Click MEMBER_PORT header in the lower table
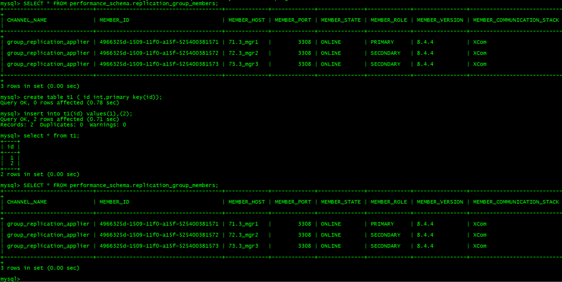 (x=293, y=202)
